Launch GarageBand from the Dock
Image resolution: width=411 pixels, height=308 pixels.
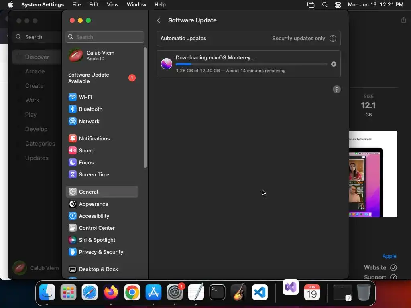pos(238,292)
